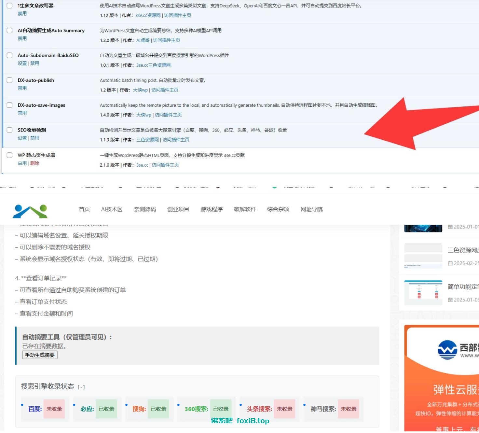Click 删除 under WP 静态页生成器
This screenshot has width=479, height=433.
coord(34,163)
